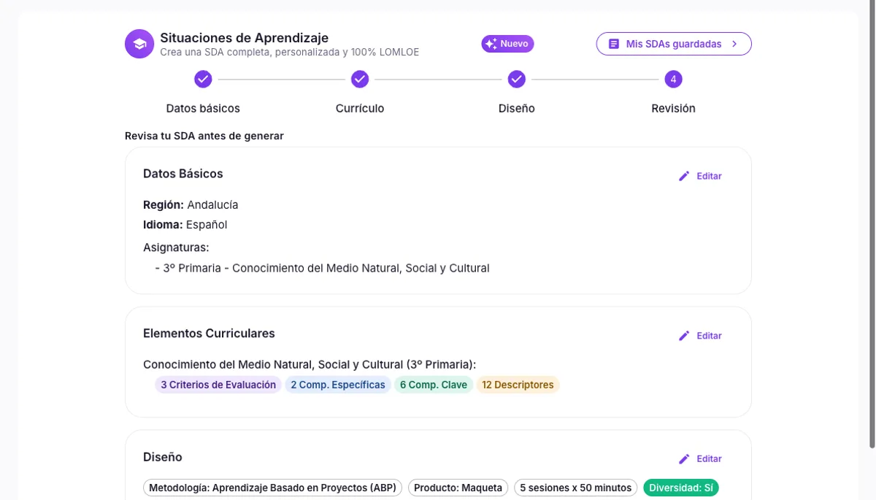The width and height of the screenshot is (876, 500).
Task: Click the 'Región: Andalucía' line
Action: [191, 205]
